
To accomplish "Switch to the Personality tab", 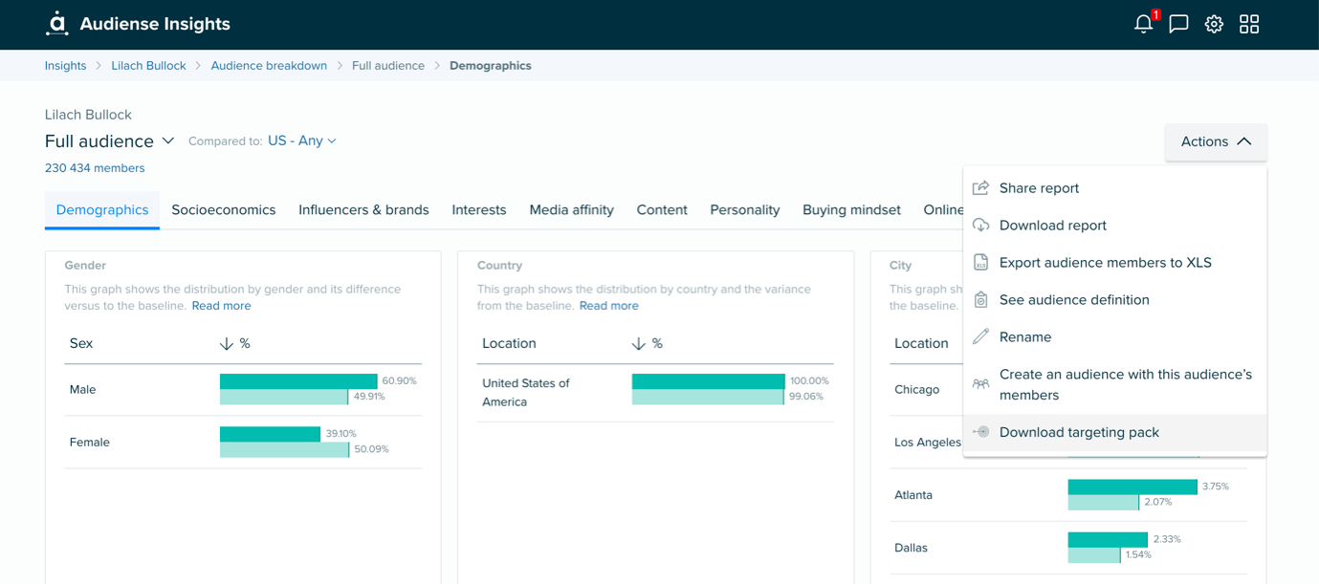I will [745, 209].
